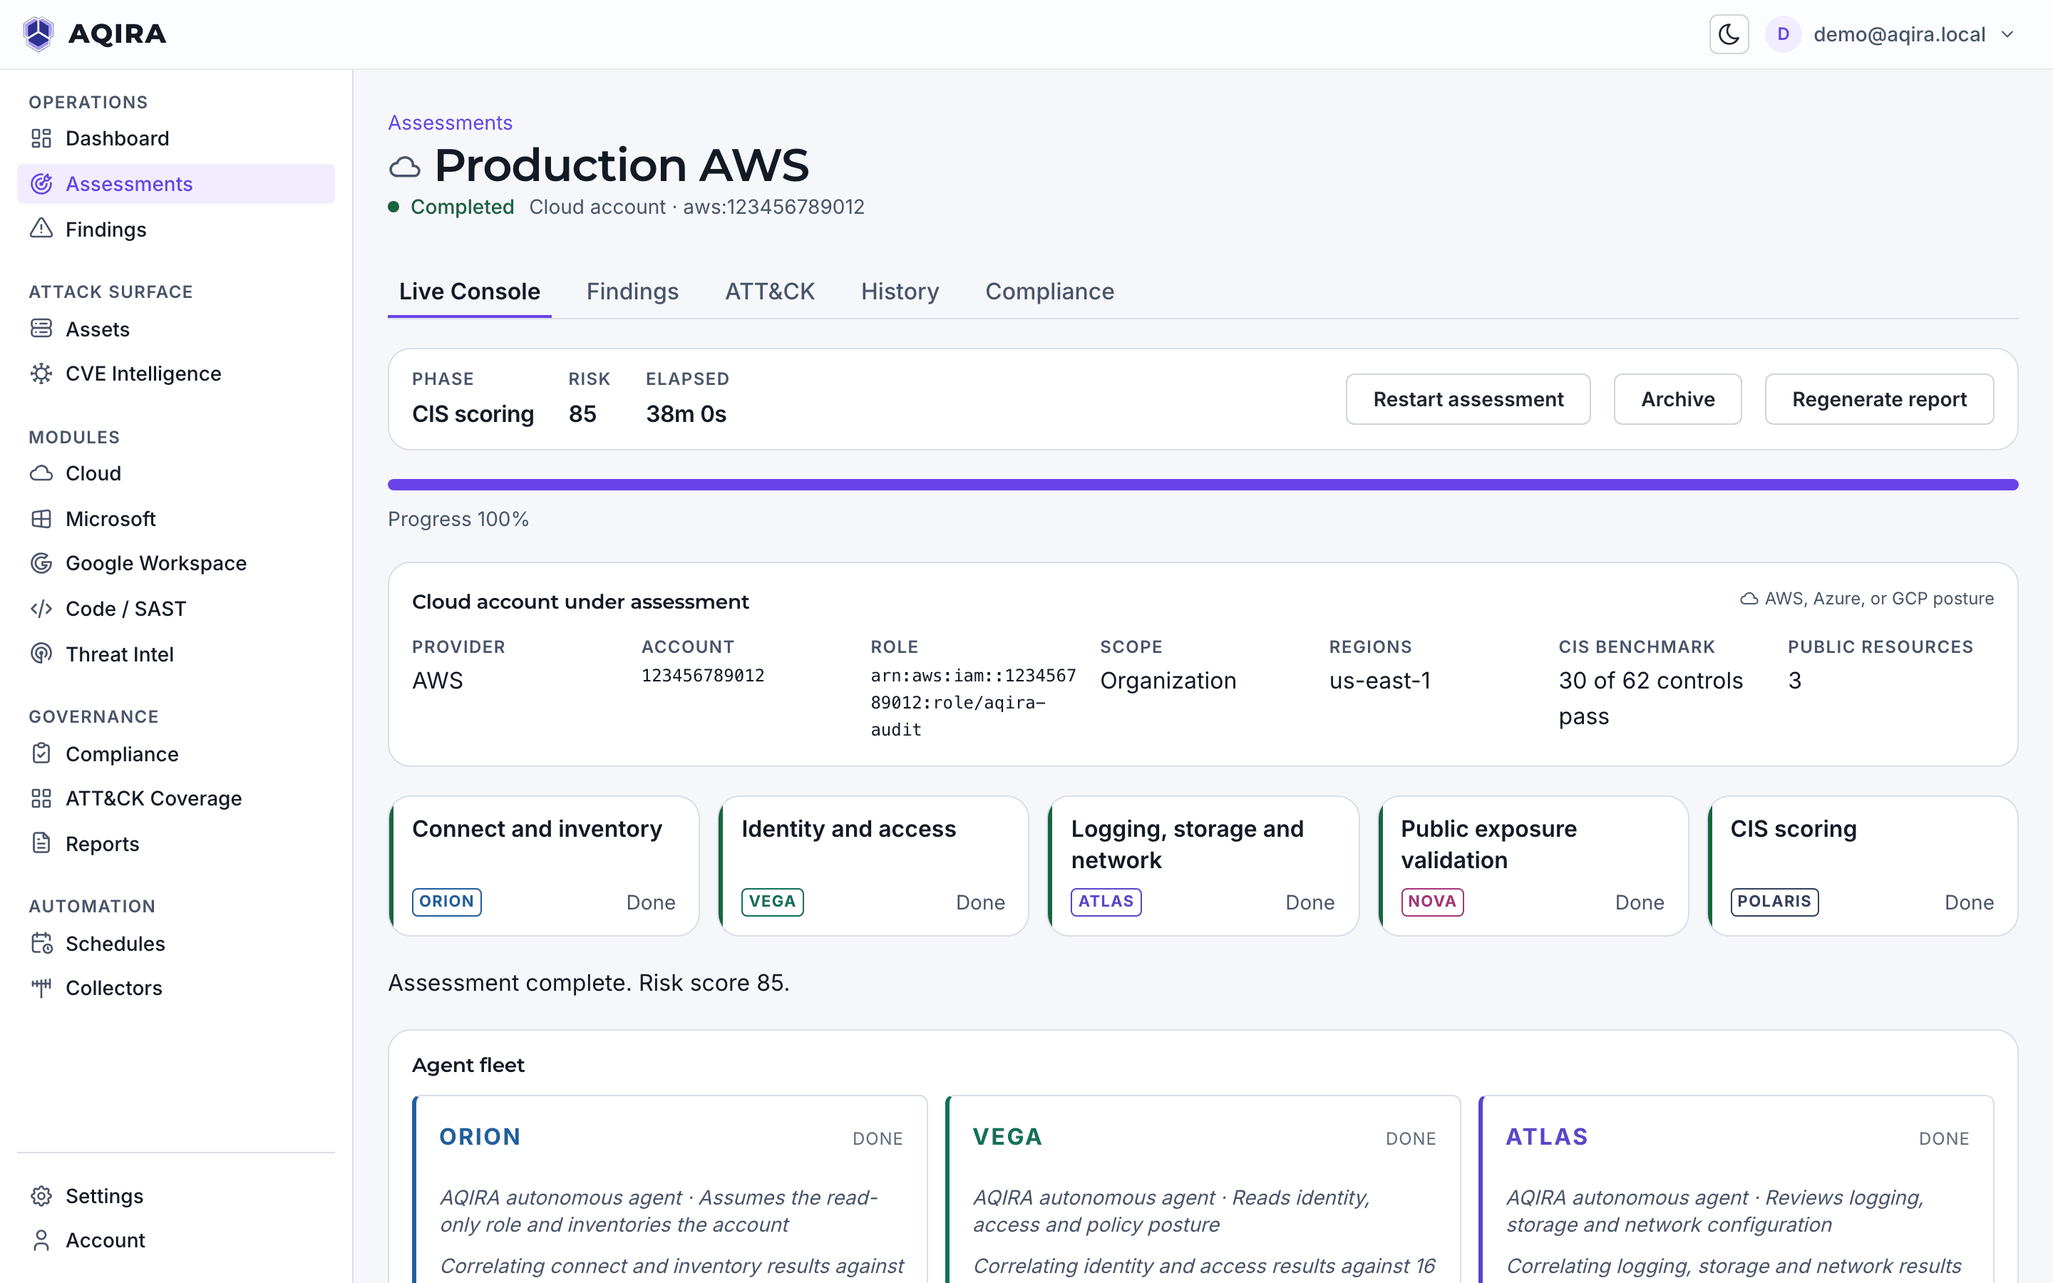
Task: Click the Settings gear icon
Action: (41, 1195)
